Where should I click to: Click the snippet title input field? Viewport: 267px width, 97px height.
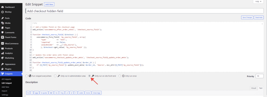[144, 11]
